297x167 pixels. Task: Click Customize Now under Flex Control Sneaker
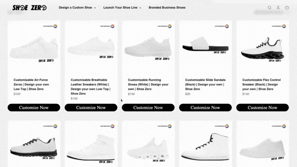263,107
